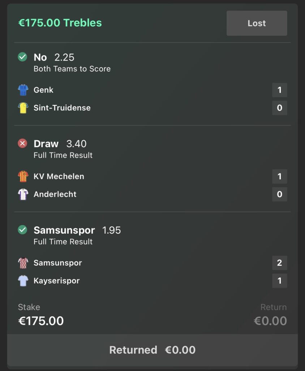Click the Genk score badge showing 1
This screenshot has height=371, width=305.
[279, 89]
